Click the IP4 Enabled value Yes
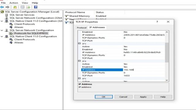The width and height of the screenshot is (196, 110). click(125, 67)
